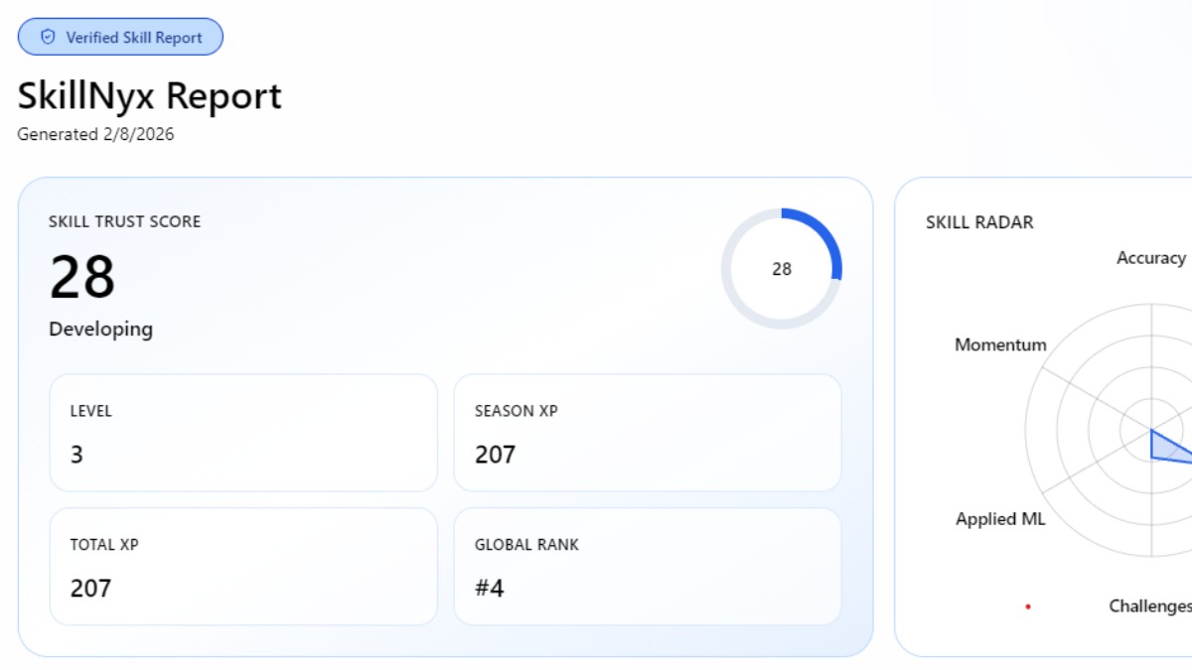Click the Verified Skill Report badge
The width and height of the screenshot is (1192, 670).
click(120, 38)
